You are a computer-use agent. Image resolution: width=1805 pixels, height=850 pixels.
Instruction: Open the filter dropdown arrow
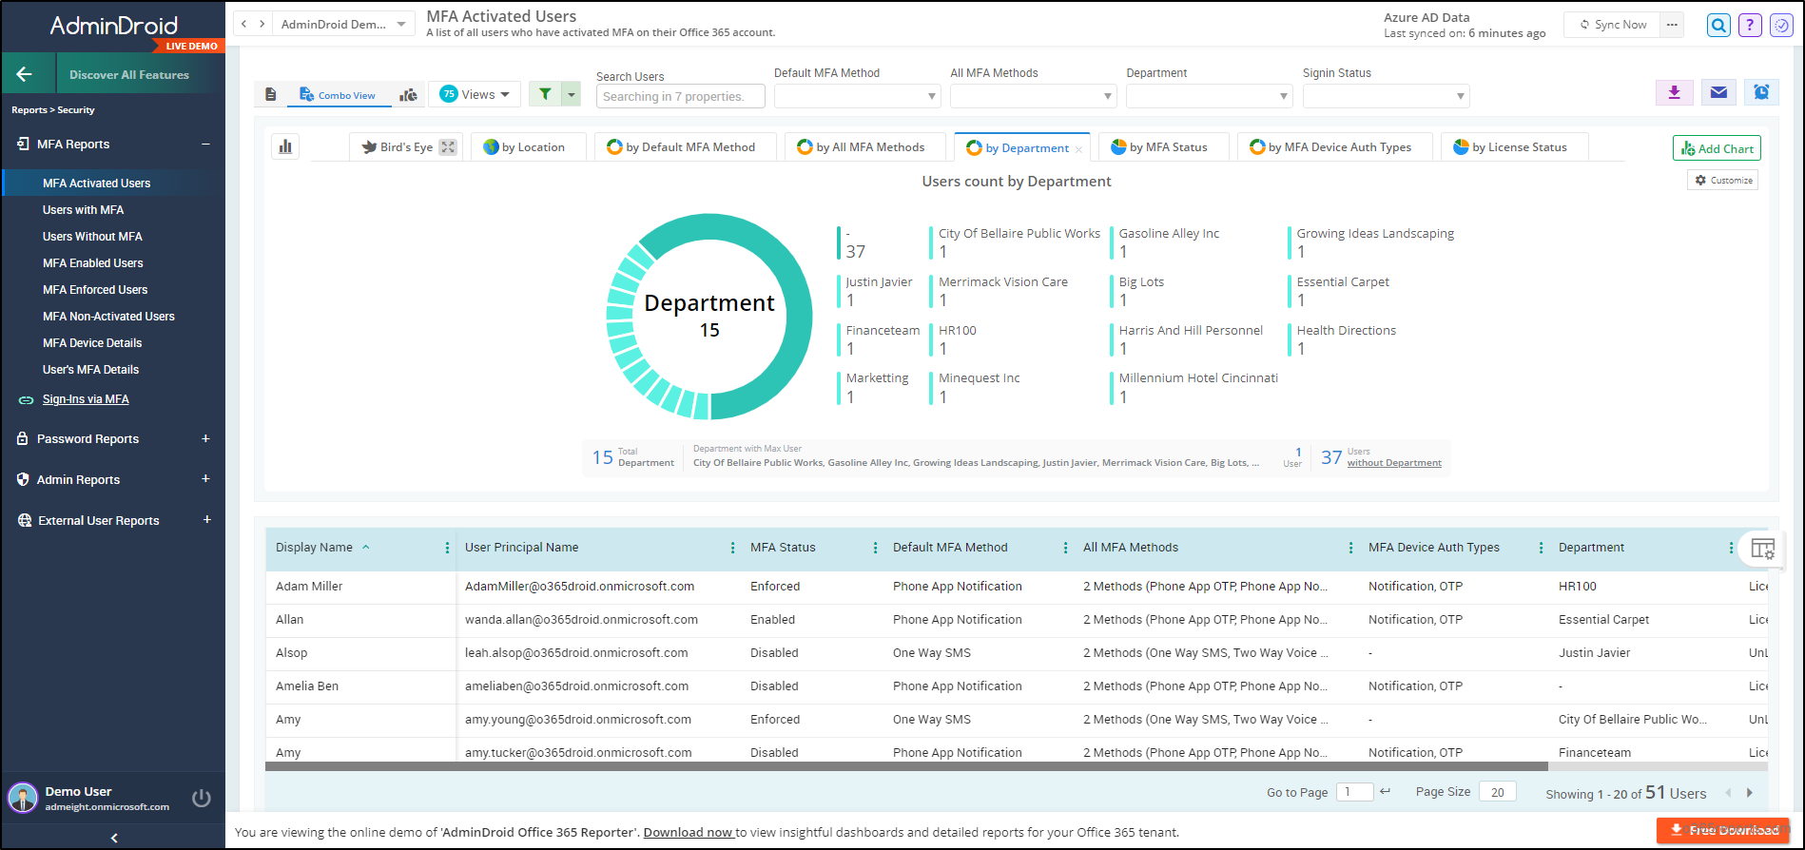[571, 94]
